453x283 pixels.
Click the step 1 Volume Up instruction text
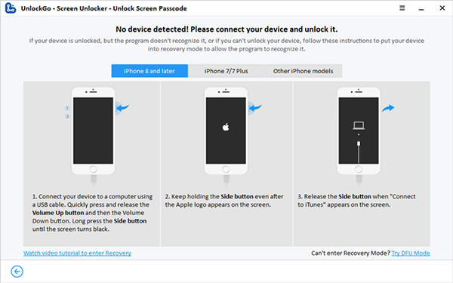point(92,213)
